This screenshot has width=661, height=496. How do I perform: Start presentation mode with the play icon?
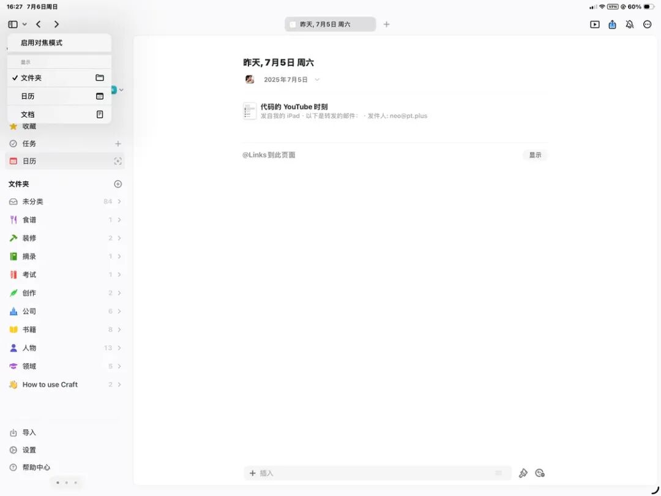(x=595, y=24)
